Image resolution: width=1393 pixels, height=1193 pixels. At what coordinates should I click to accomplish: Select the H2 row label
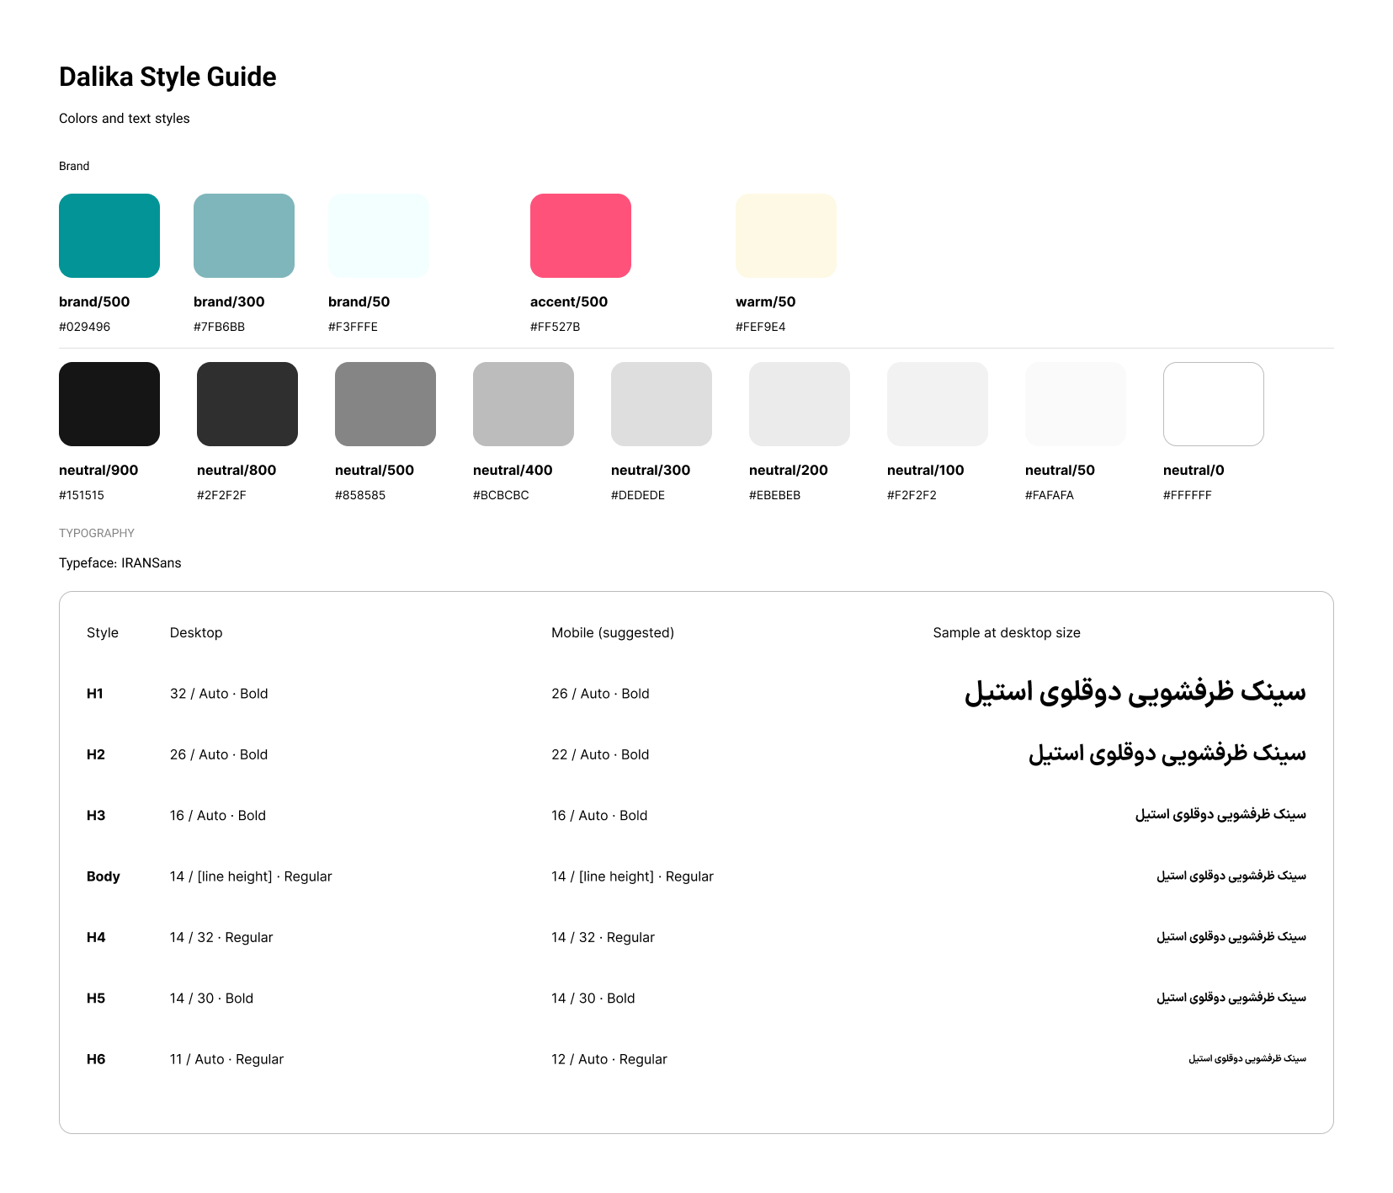tap(96, 754)
